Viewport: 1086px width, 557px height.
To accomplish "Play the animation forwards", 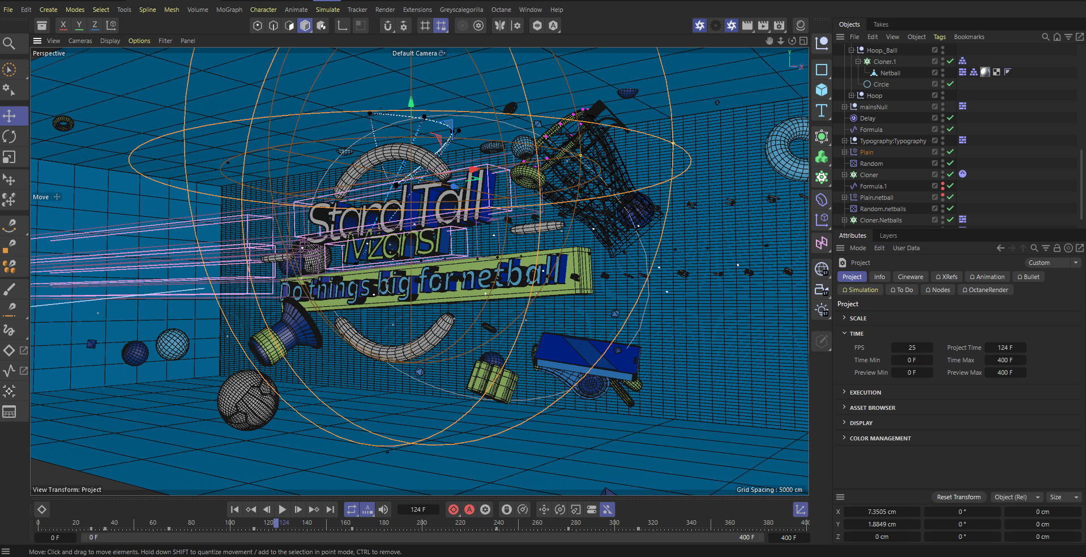I will 282,509.
